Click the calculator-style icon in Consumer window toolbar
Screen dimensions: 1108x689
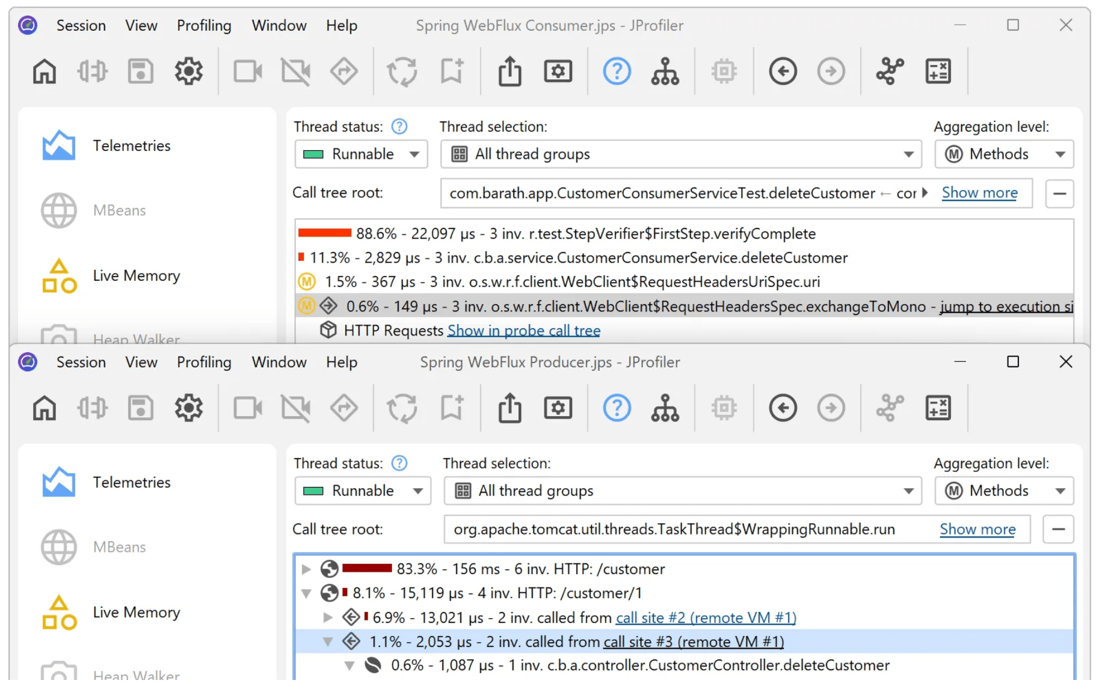[938, 72]
